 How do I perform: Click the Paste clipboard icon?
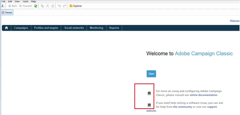click(x=53, y=6)
